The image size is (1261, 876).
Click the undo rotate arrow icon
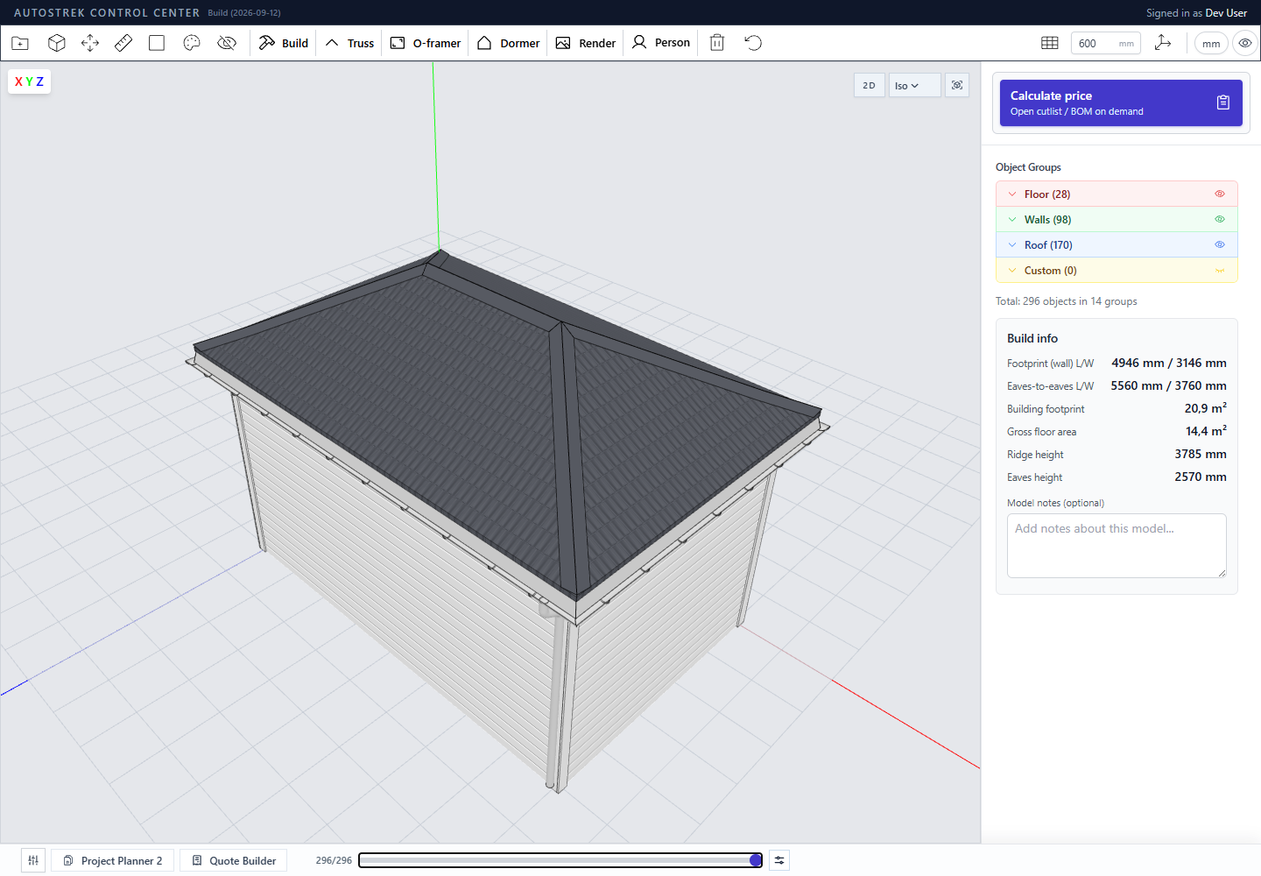tap(753, 43)
